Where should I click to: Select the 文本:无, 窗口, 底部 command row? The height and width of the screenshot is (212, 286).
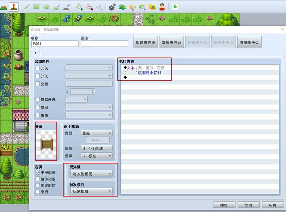click(200, 68)
